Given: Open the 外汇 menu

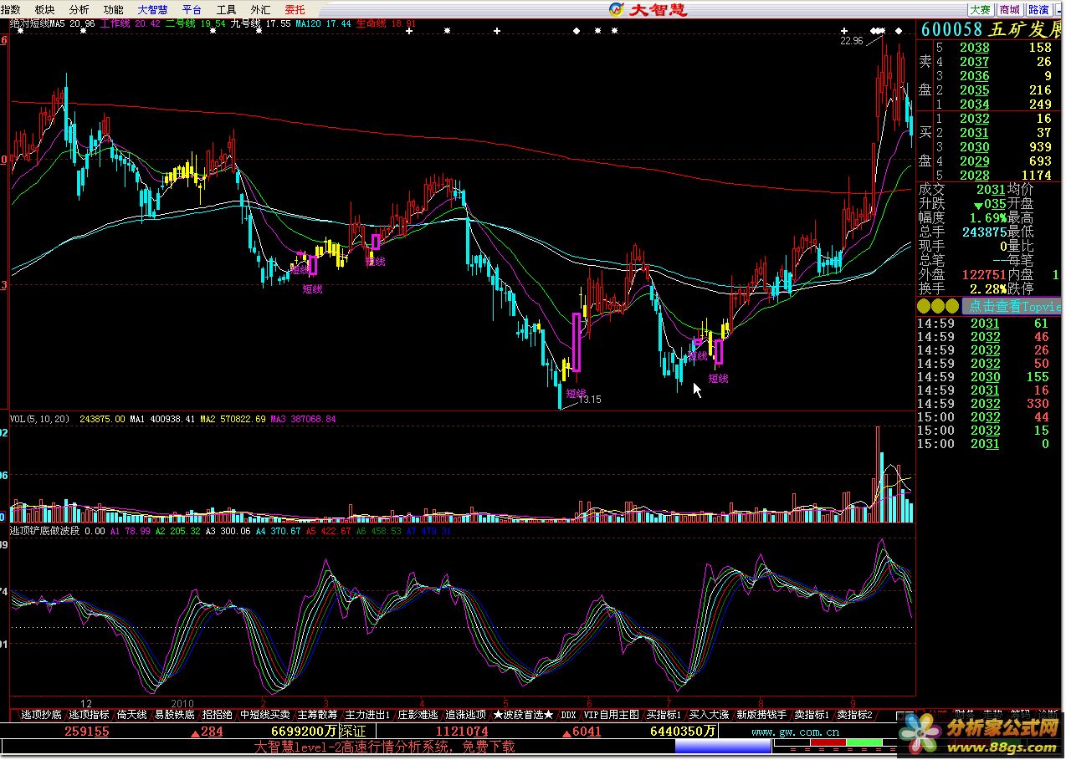Looking at the screenshot, I should (260, 9).
